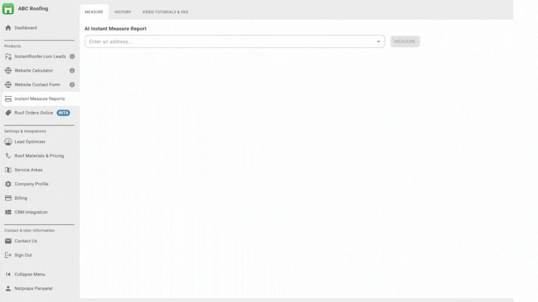Click the Contact Us envelope icon
This screenshot has width=538, height=302.
tap(8, 241)
